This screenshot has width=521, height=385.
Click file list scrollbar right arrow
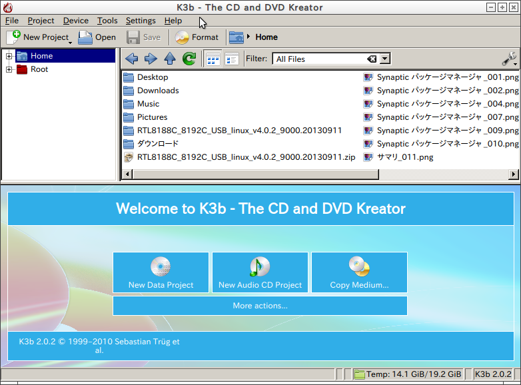point(514,174)
